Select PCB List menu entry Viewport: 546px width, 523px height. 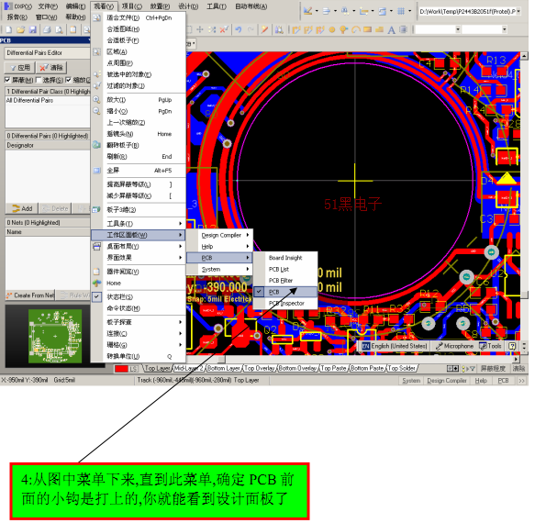pos(285,269)
